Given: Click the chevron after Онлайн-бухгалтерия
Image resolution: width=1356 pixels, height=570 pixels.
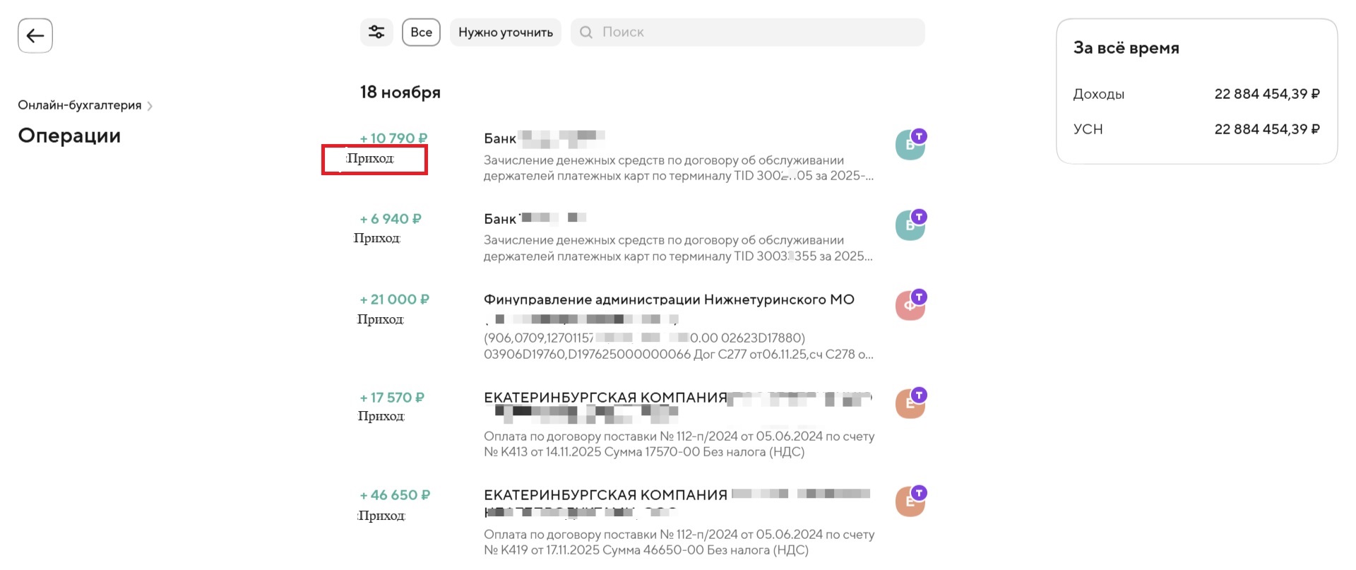Looking at the screenshot, I should point(150,106).
